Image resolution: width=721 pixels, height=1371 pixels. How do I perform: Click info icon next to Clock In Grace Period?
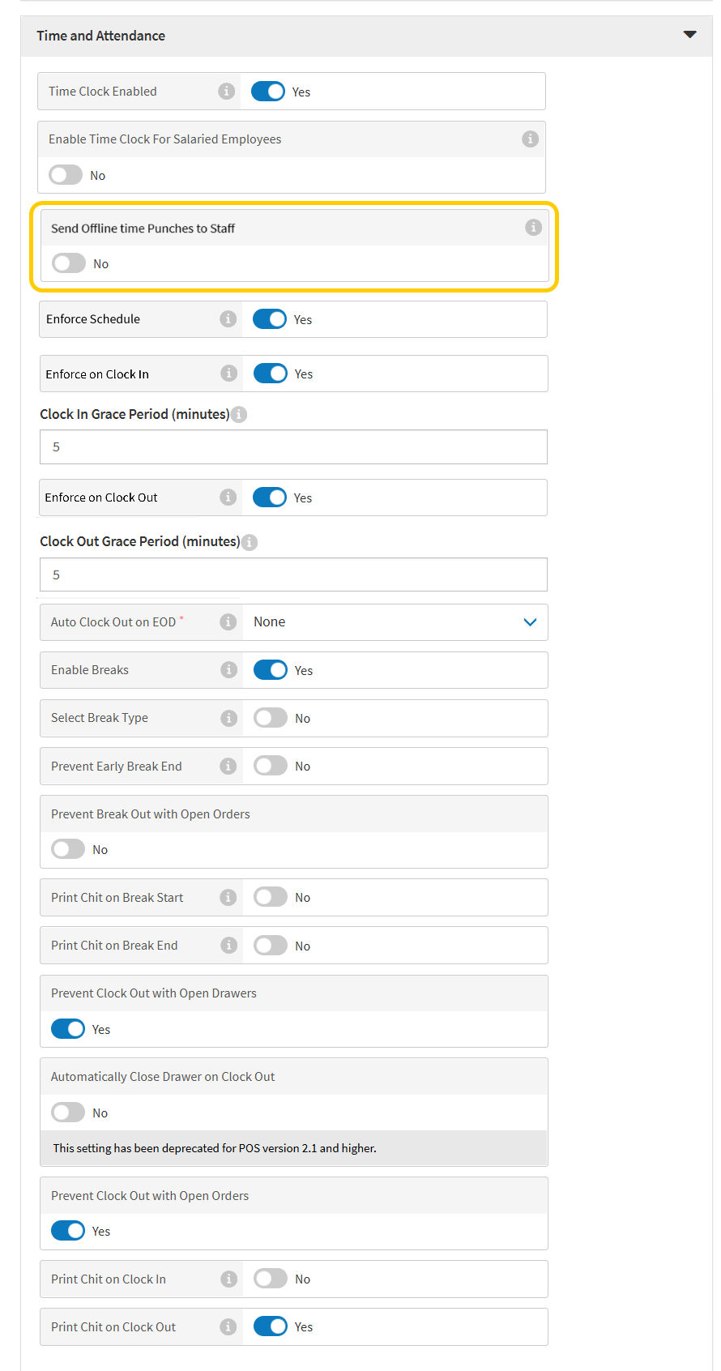point(239,414)
